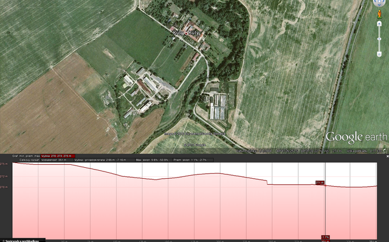This screenshot has height=242, width=389.
Task: Click the Celkový rozsah label
Action: pyautogui.click(x=29, y=160)
